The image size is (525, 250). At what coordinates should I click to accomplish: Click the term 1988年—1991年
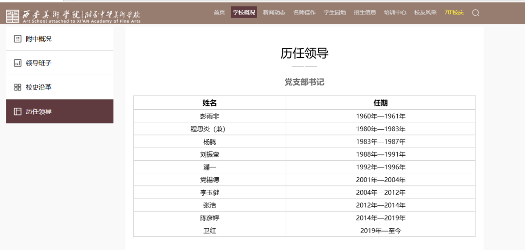[381, 154]
